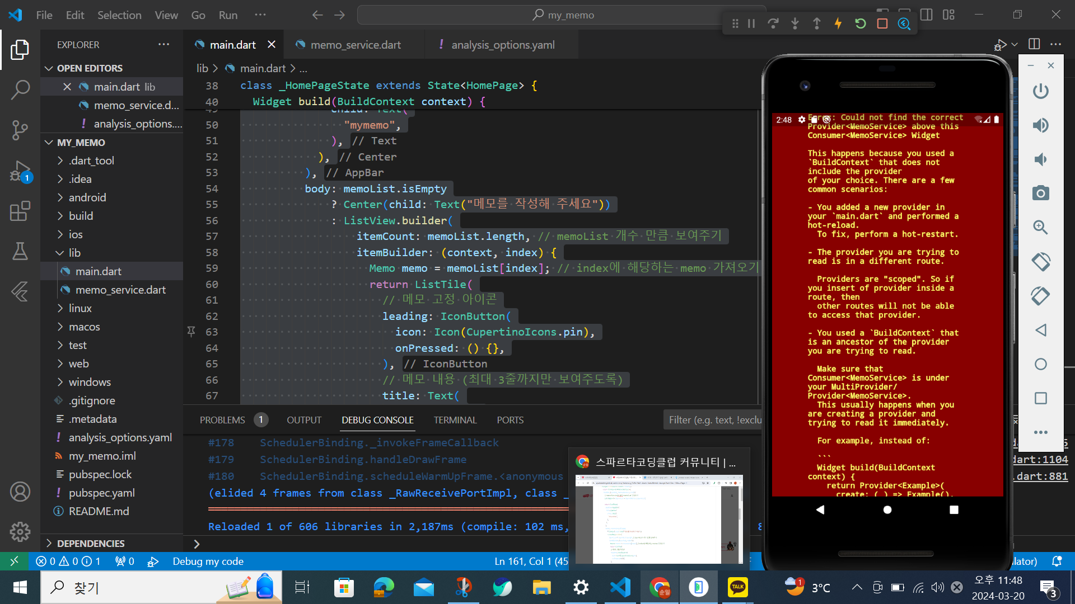The width and height of the screenshot is (1075, 604).
Task: Open Microsoft Edge from taskbar
Action: (384, 587)
